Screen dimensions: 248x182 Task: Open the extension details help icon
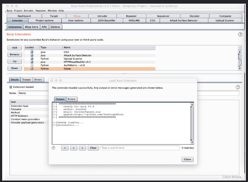(x=238, y=87)
